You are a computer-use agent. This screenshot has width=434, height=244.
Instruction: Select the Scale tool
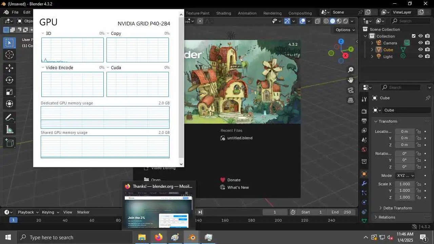pyautogui.click(x=9, y=92)
